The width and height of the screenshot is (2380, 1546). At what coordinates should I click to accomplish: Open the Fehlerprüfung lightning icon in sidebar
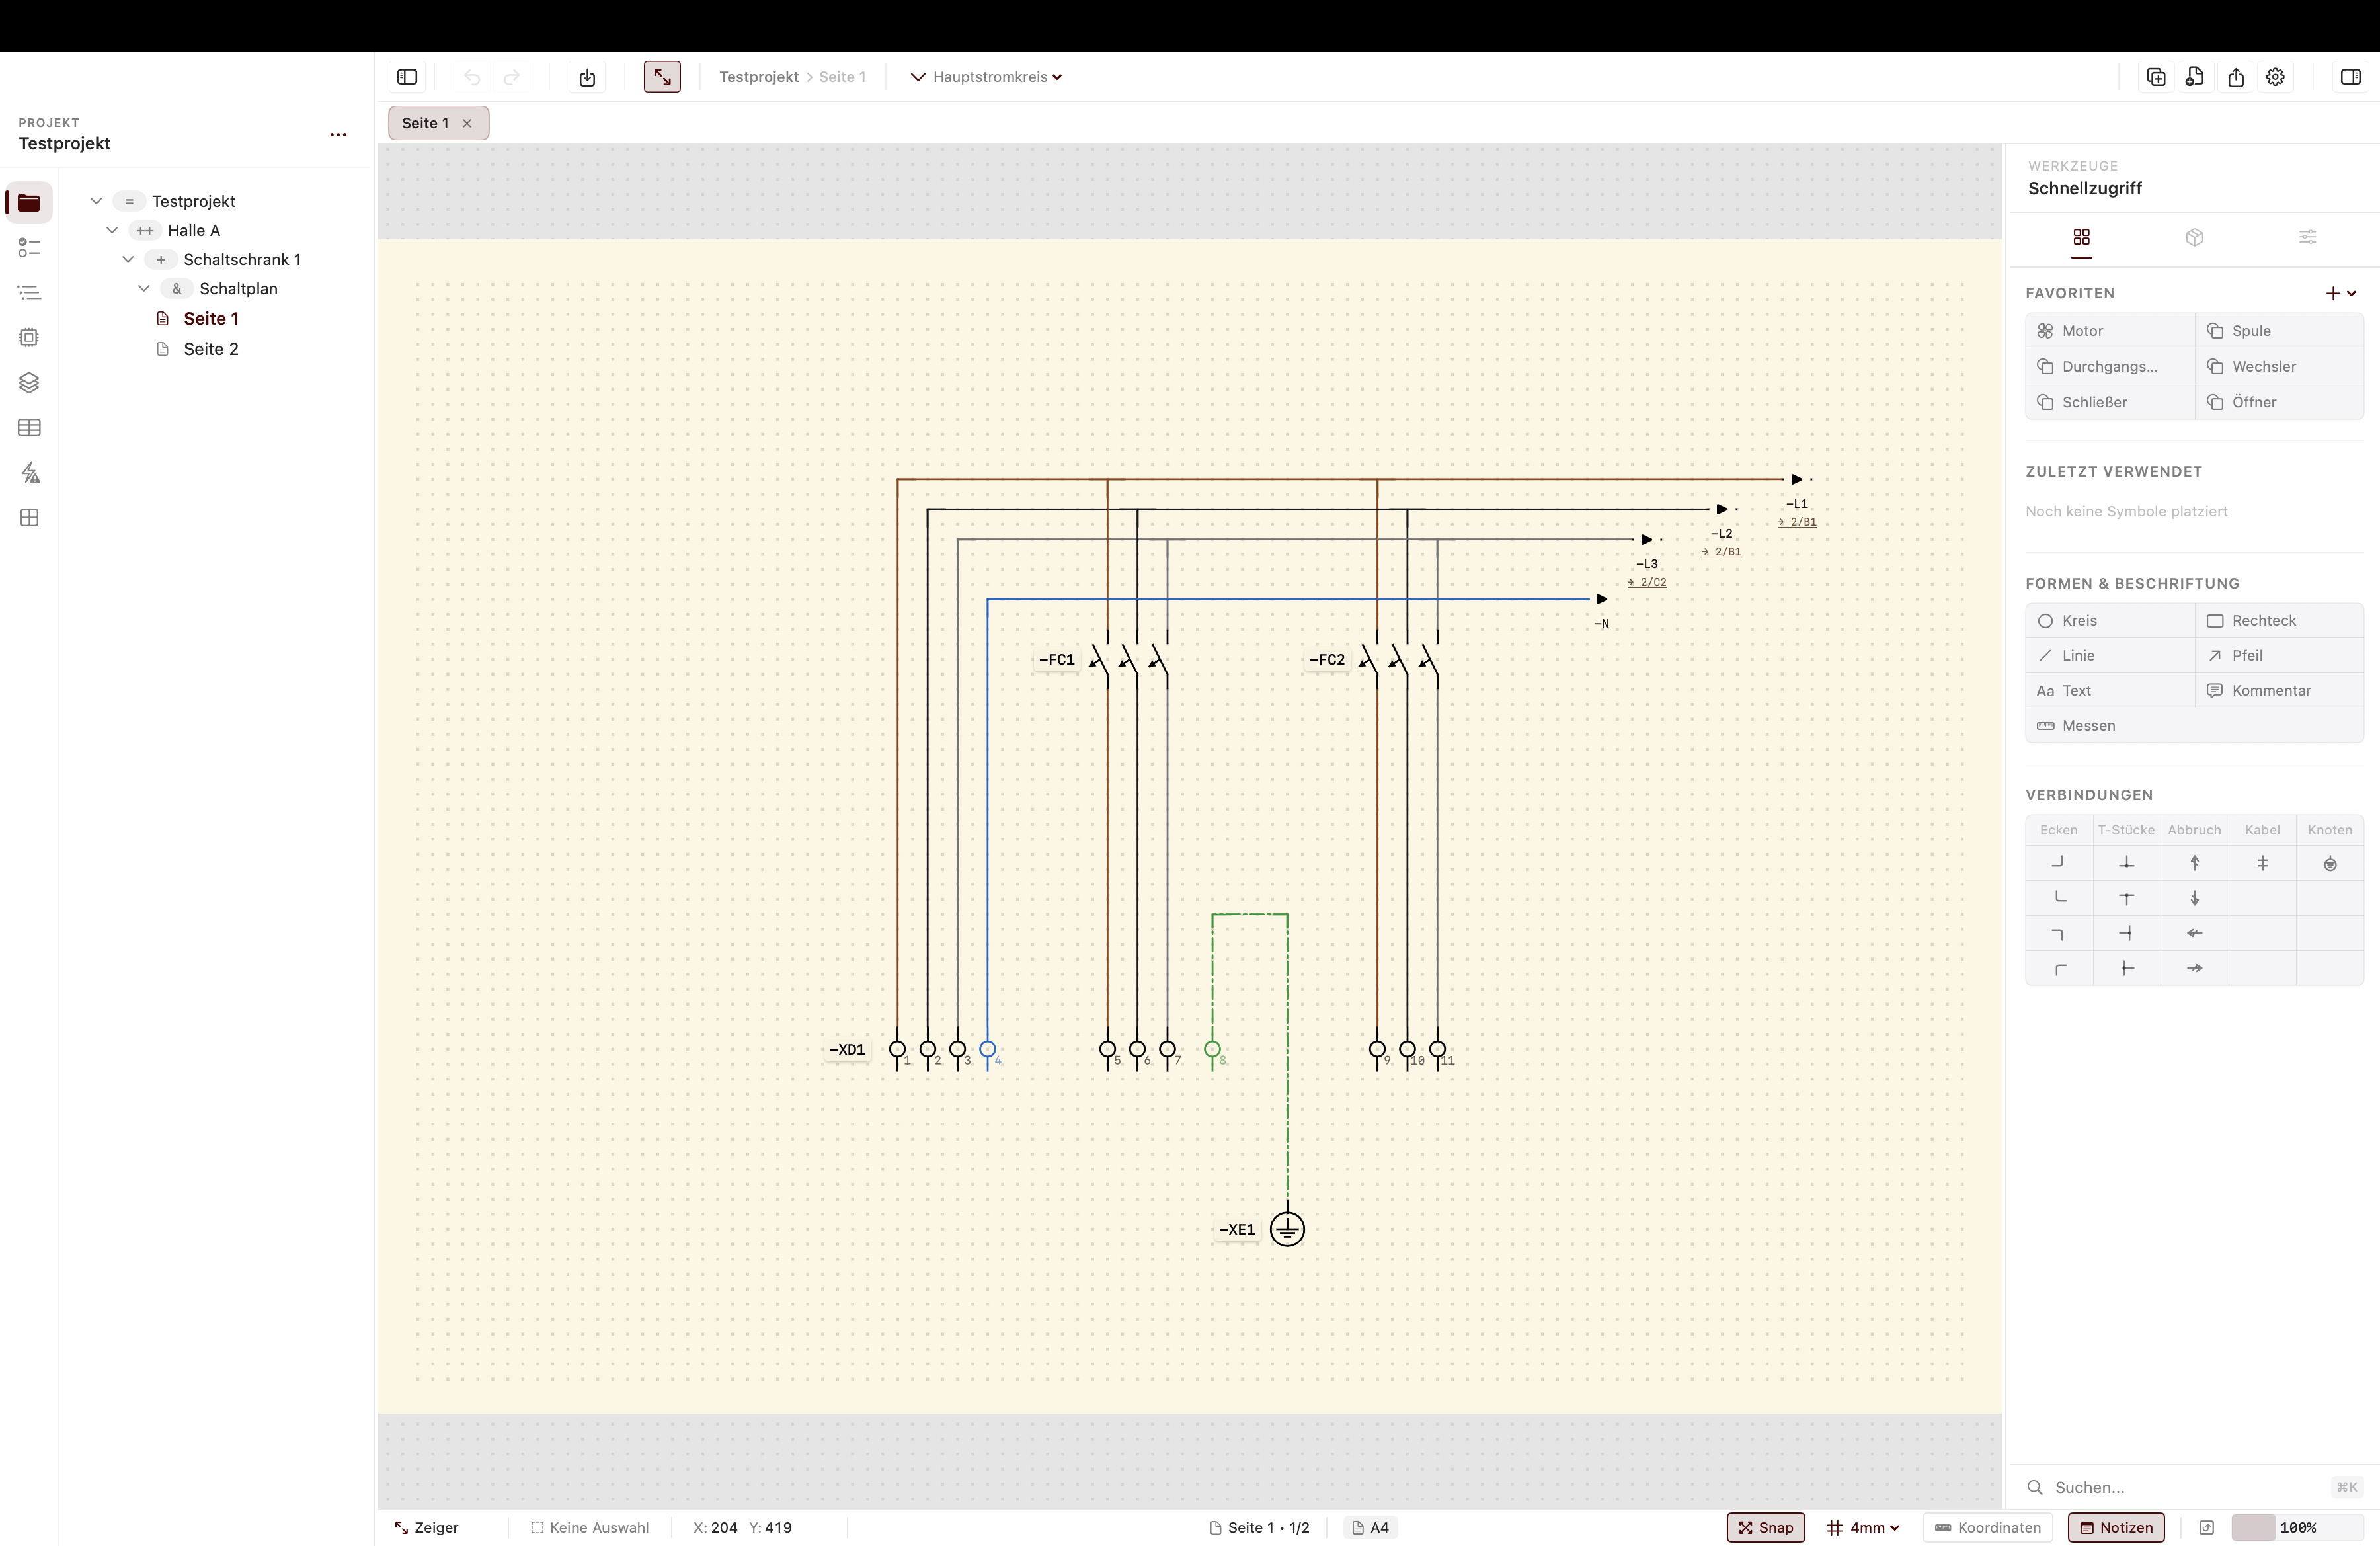(30, 472)
